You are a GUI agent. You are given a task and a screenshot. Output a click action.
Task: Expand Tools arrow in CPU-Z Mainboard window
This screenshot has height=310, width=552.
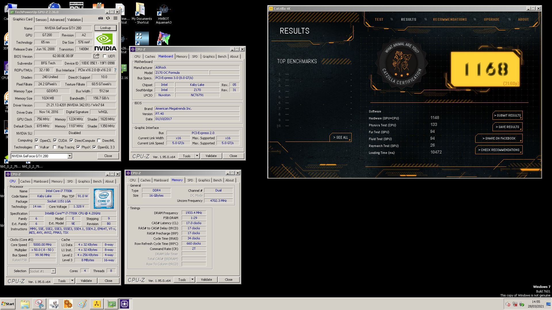[x=197, y=156]
